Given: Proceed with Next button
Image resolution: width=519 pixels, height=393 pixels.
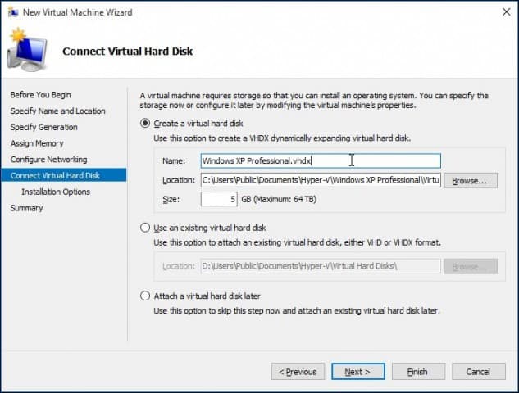Looking at the screenshot, I should 357,372.
